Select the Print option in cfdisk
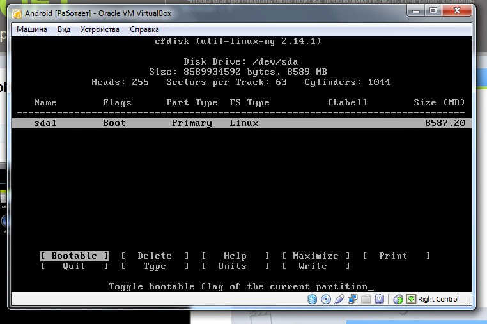The image size is (487, 324). pos(396,256)
